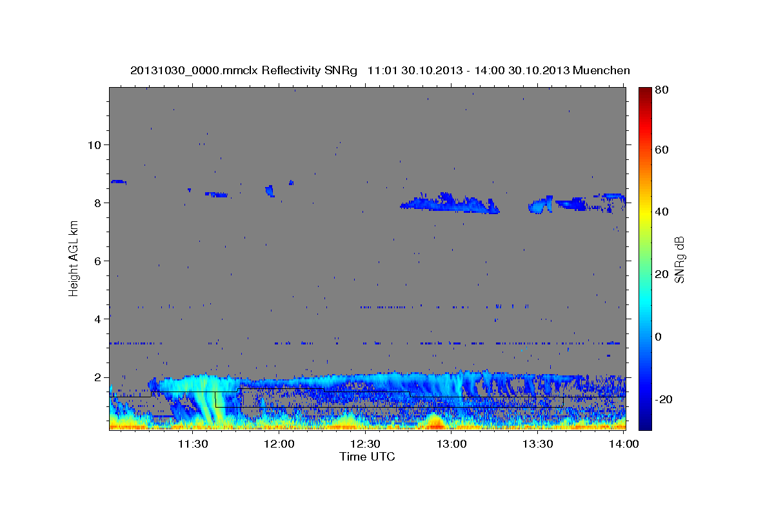Click the 13:00 time tick label
The image size is (774, 516).
[x=451, y=444]
